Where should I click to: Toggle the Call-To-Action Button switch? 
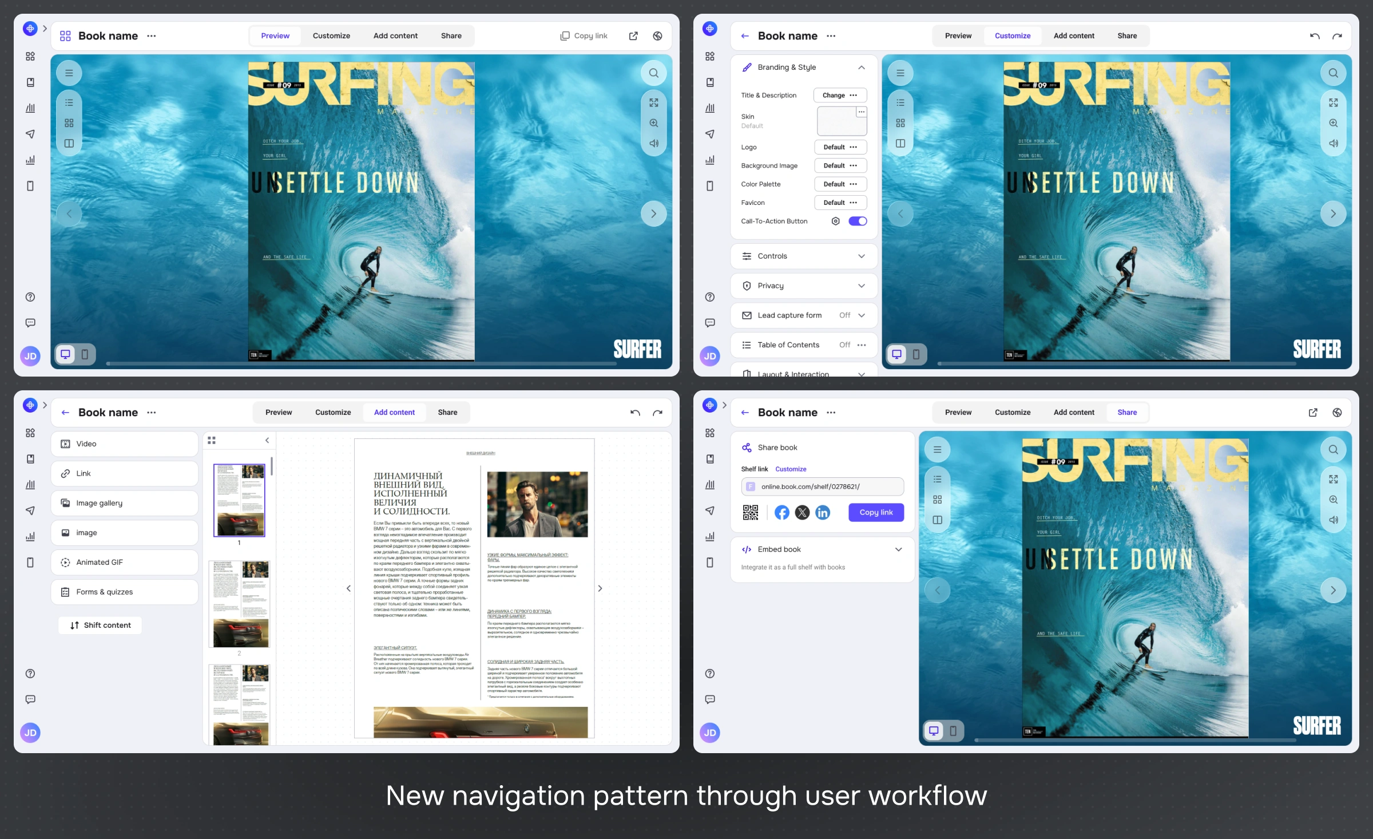[857, 221]
